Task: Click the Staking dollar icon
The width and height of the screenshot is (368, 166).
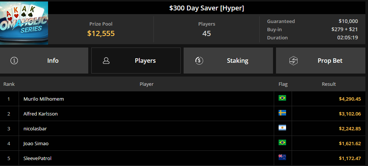Action: (199, 61)
